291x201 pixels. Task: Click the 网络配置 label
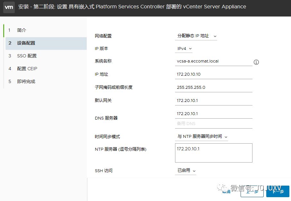103,36
